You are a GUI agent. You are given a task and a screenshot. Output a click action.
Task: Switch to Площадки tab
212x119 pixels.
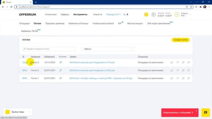tap(24, 23)
